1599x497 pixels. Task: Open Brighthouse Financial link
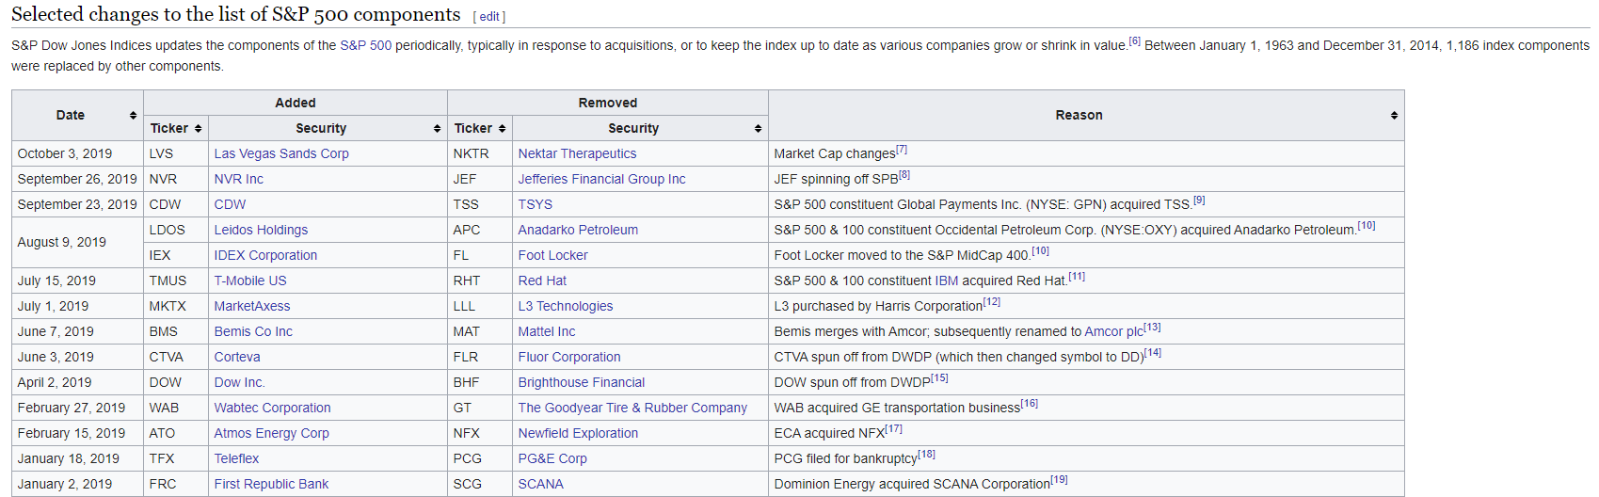pos(582,382)
